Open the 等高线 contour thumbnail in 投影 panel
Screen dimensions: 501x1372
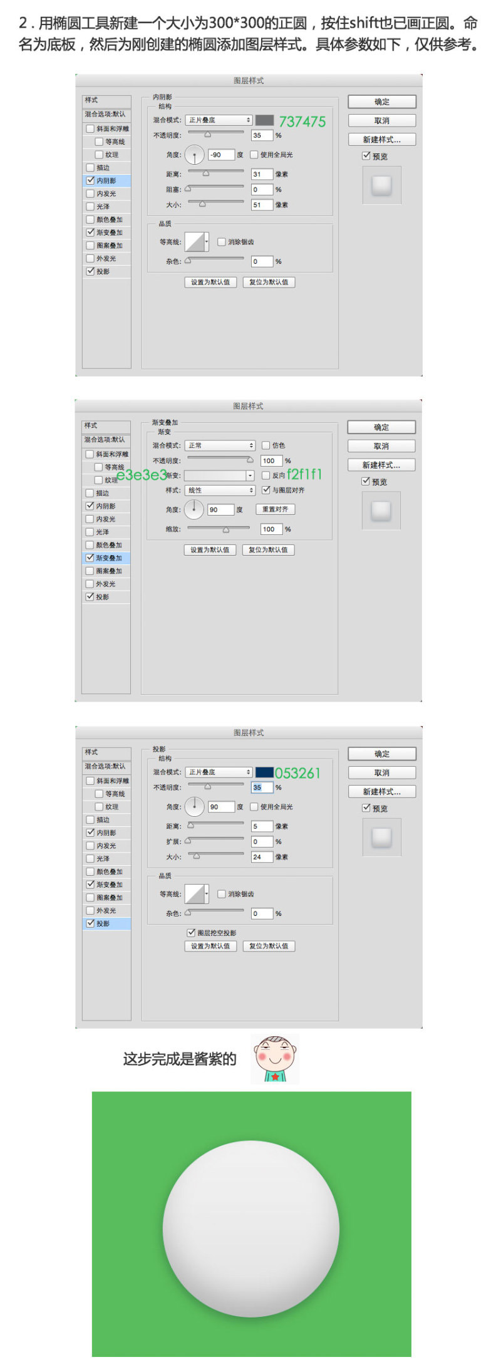click(194, 894)
